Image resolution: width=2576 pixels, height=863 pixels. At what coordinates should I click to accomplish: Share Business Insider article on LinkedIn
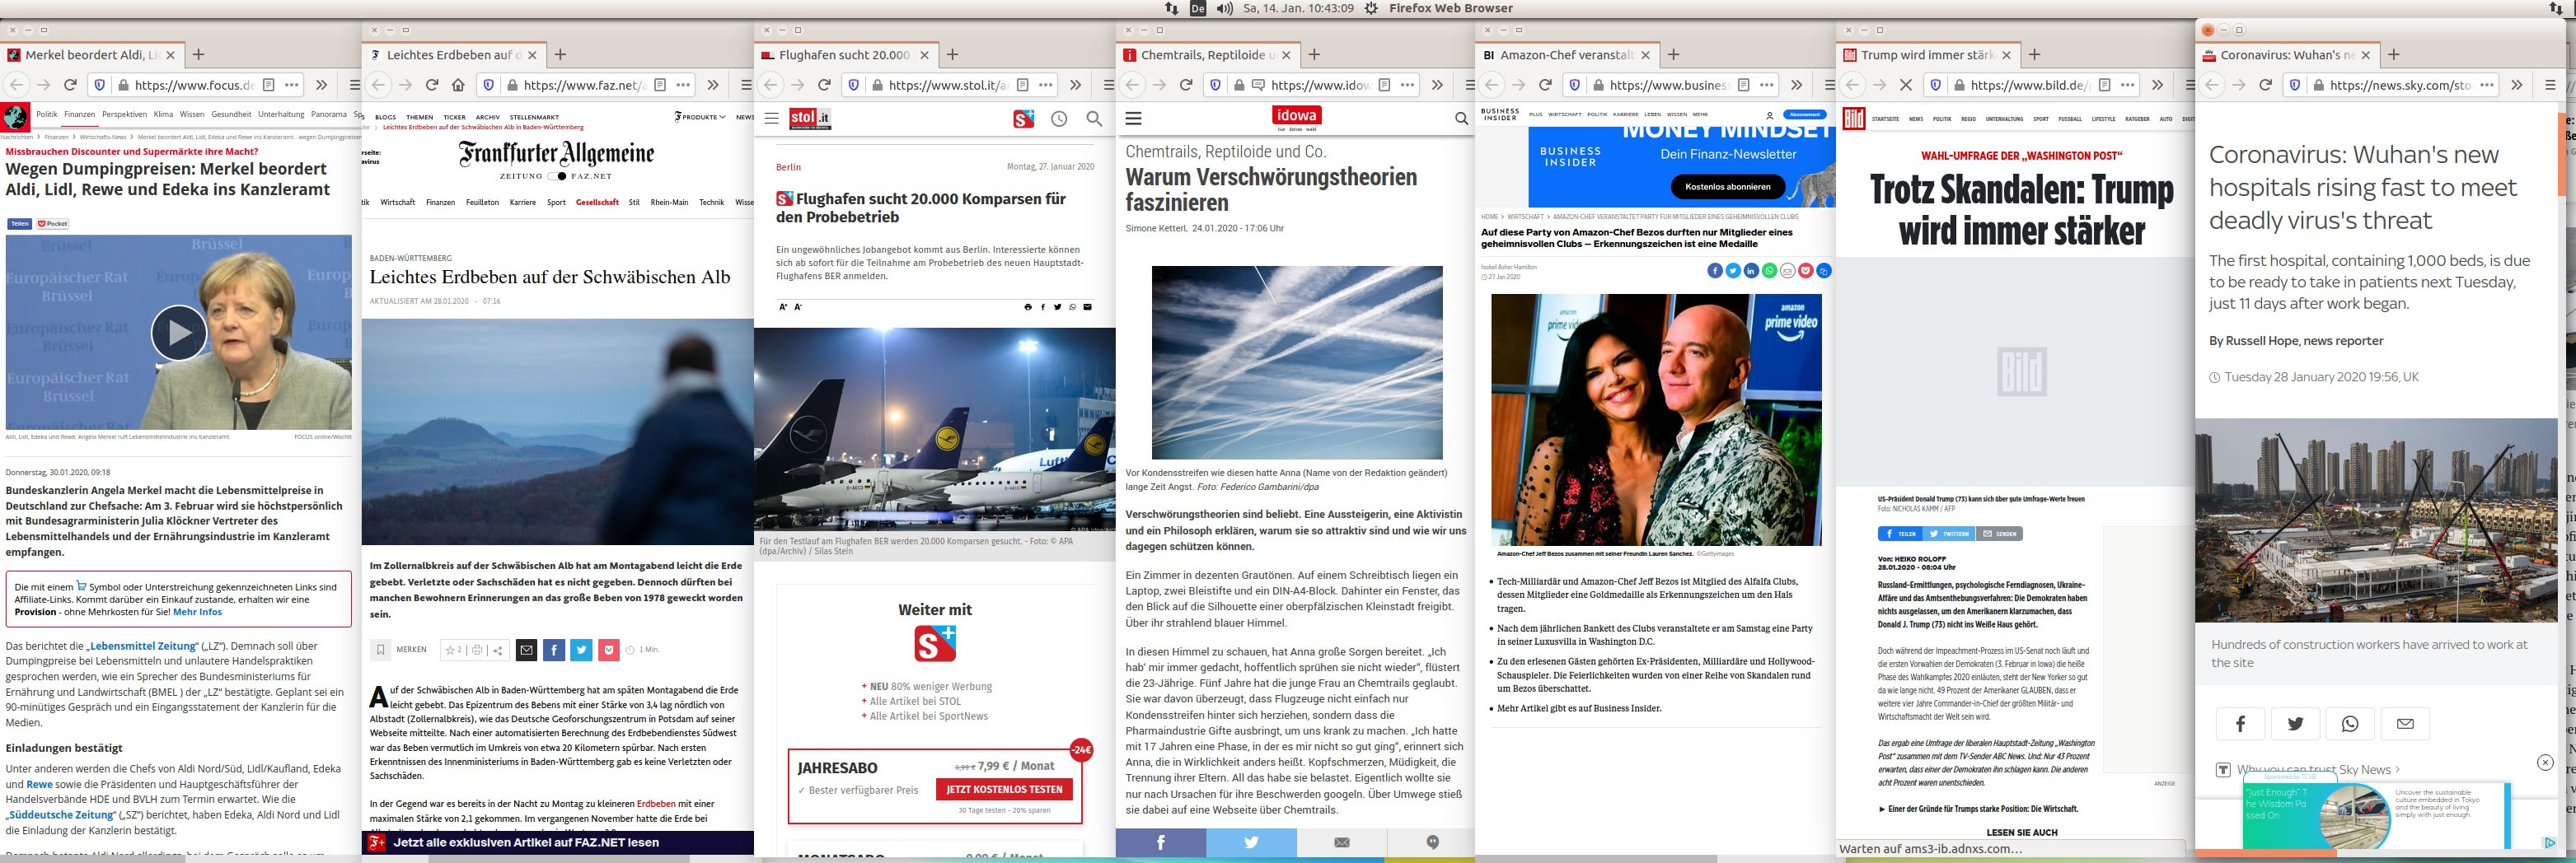pyautogui.click(x=1751, y=271)
